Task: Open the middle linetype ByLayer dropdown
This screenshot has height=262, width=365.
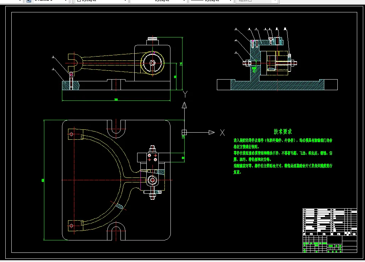Action: tap(184, 1)
